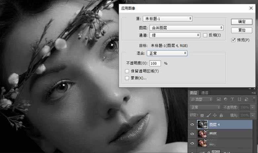Click the lock all padlock icon

(221, 115)
